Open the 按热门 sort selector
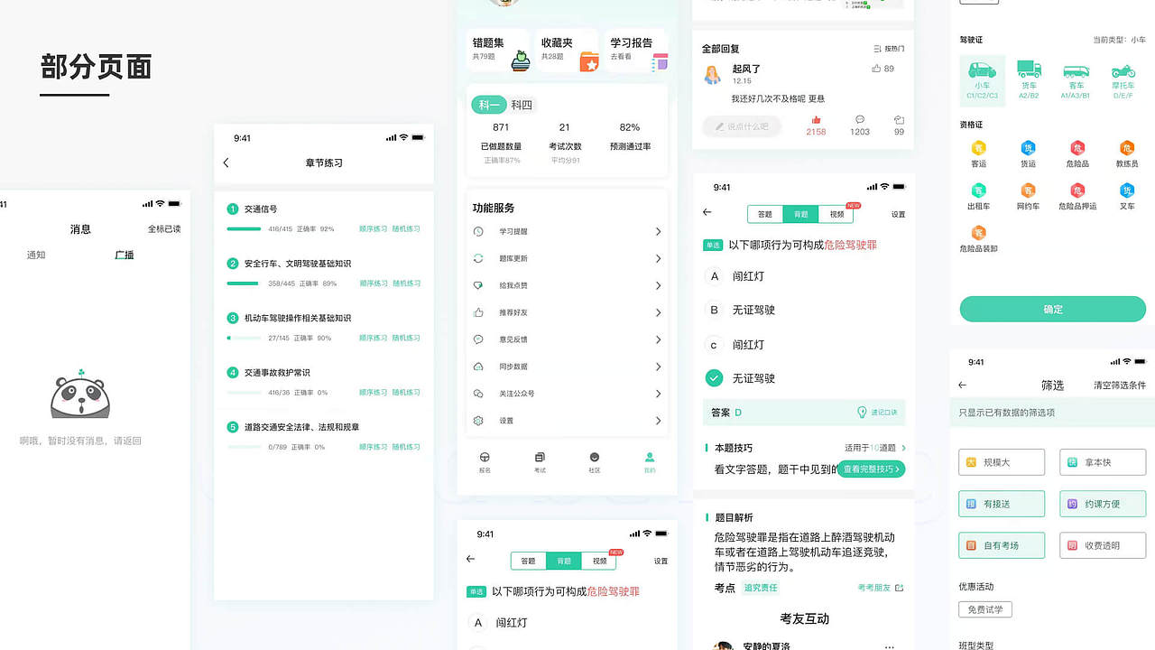Viewport: 1155px width, 650px height. tap(889, 49)
